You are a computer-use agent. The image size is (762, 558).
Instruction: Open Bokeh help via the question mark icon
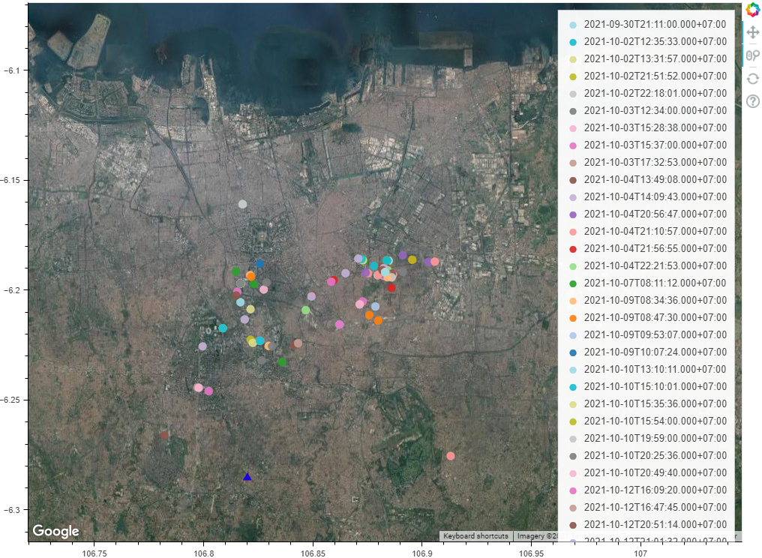(x=751, y=100)
